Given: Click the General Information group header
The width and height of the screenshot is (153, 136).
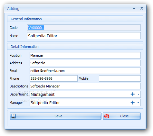Looking at the screenshot, I should tap(75, 19).
